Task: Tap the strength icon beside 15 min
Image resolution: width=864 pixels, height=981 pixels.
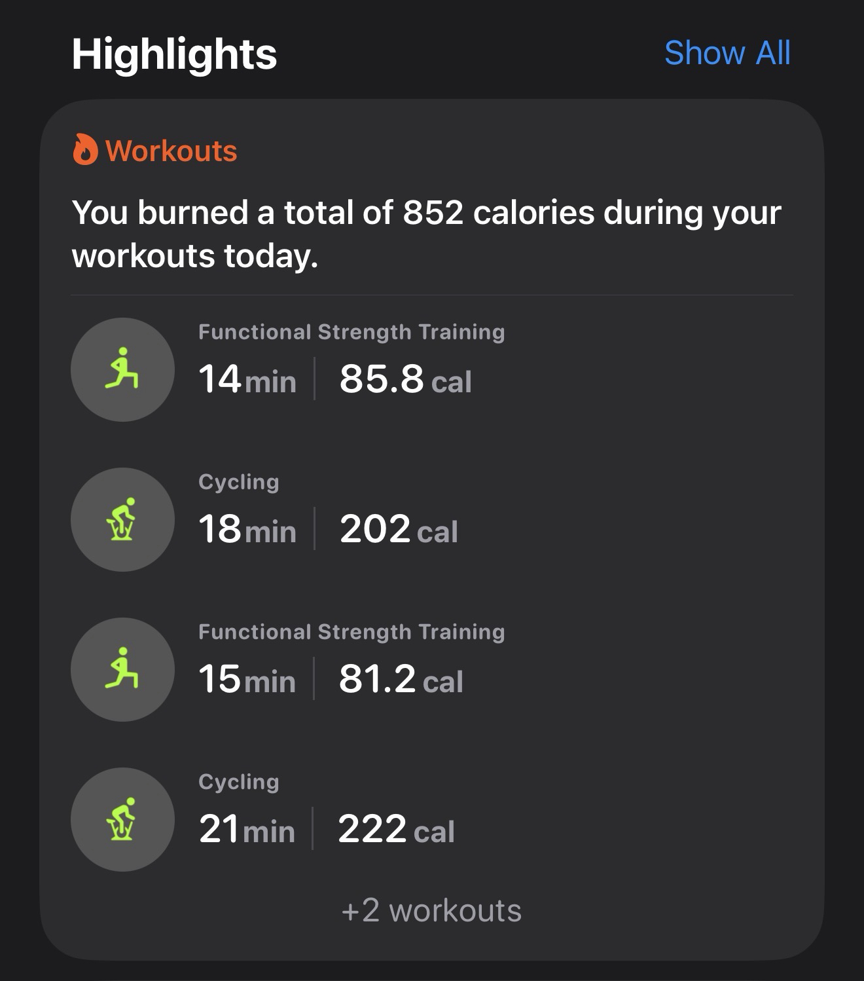Action: coord(122,669)
